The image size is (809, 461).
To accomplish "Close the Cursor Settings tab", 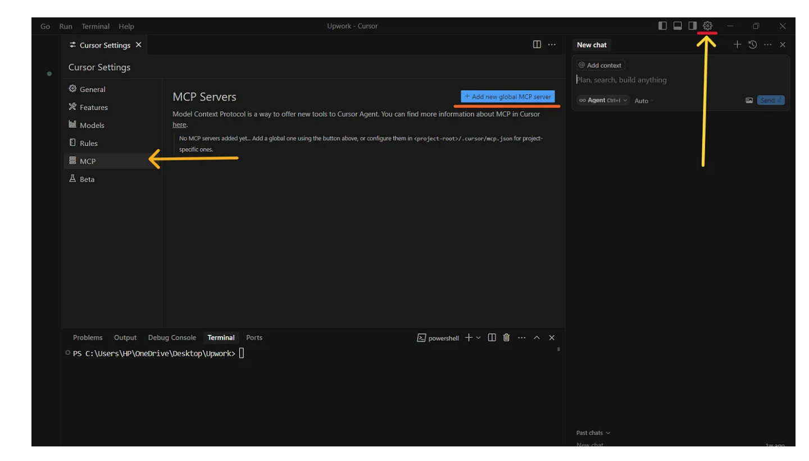I will [139, 45].
